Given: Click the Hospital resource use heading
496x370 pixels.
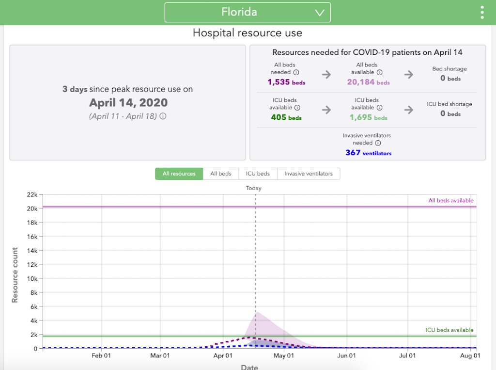Looking at the screenshot, I should pyautogui.click(x=248, y=33).
